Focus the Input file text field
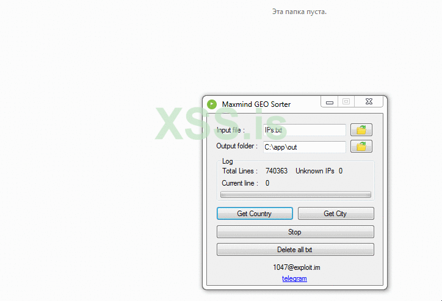442x301 pixels. click(303, 130)
